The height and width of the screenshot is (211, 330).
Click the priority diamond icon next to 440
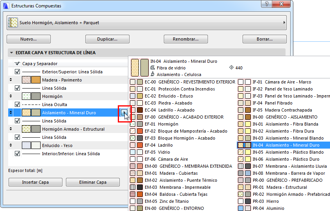[x=231, y=67]
